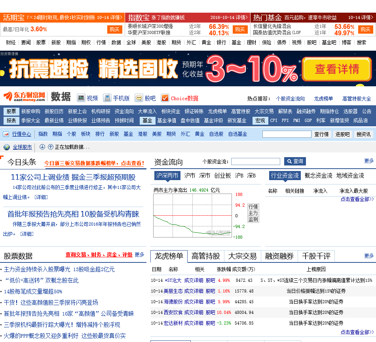
Task: Open article 14股每笔成交量增超50%
Action: point(33,292)
